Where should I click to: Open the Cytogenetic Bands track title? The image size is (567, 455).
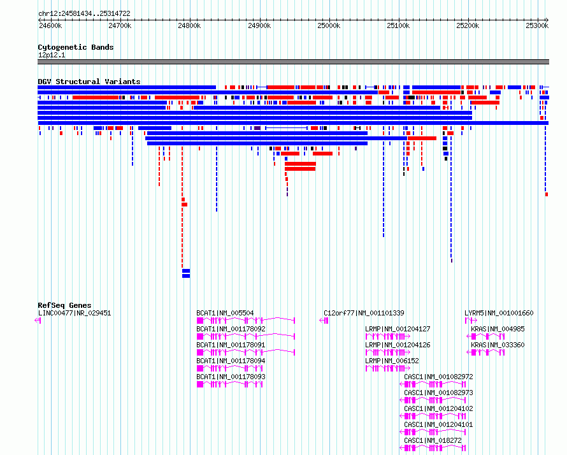[76, 47]
